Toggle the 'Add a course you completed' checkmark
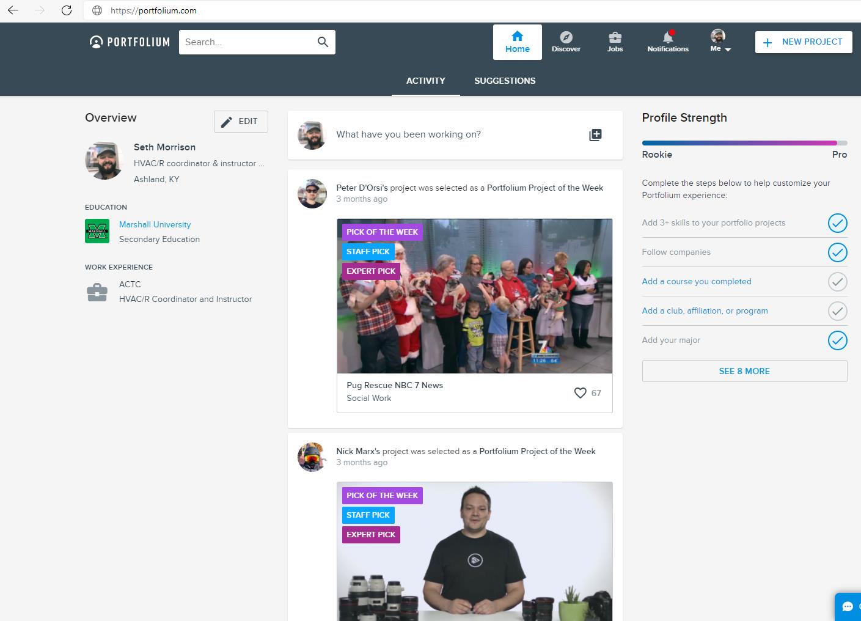 tap(837, 282)
